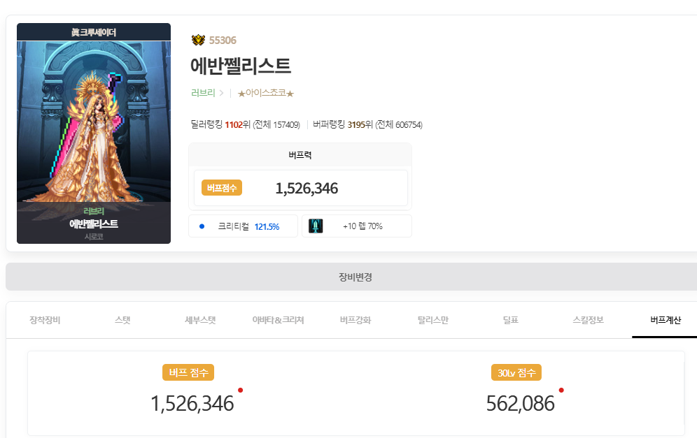Click the character portrait thumbnail

(94, 133)
